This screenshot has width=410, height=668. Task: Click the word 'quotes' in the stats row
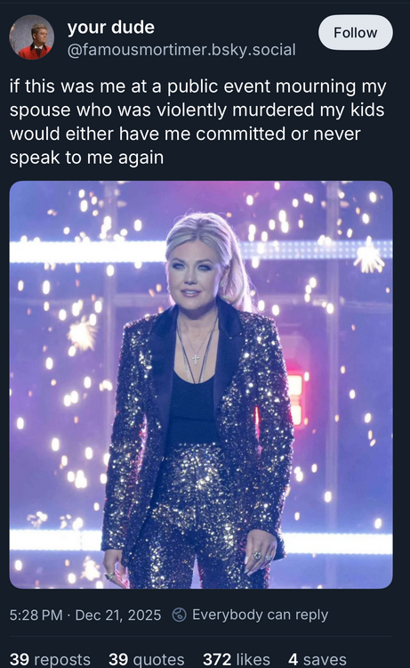pyautogui.click(x=158, y=659)
